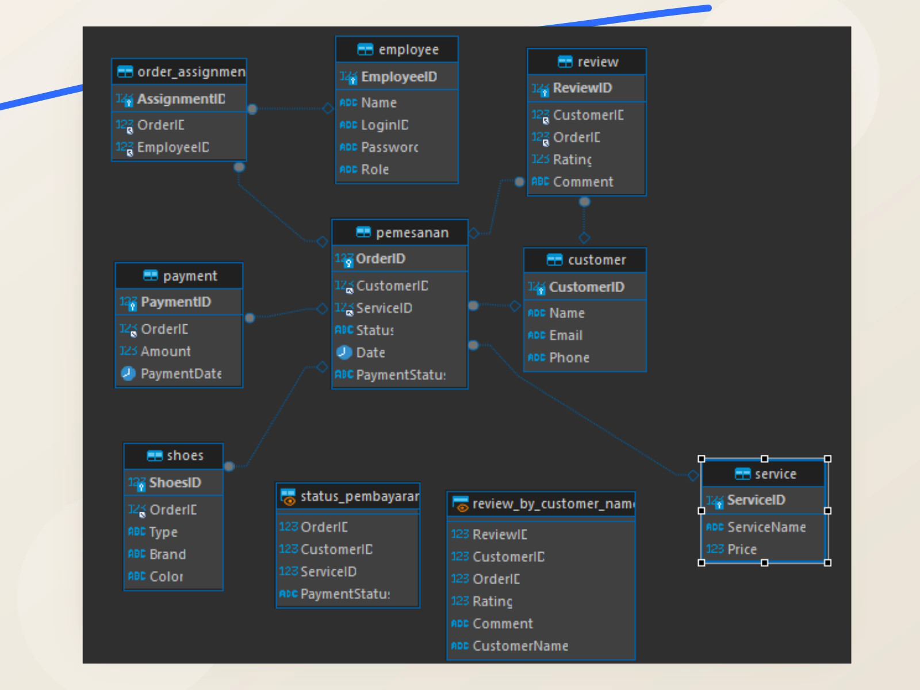The width and height of the screenshot is (920, 690).
Task: Click the foreign key icon beside OrderID in order_assignment
Action: point(125,126)
